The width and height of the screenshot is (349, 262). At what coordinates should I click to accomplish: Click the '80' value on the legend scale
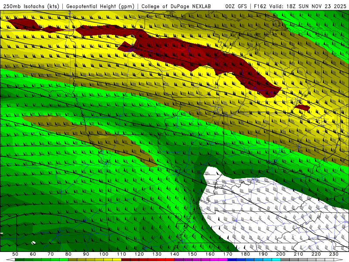click(68, 254)
